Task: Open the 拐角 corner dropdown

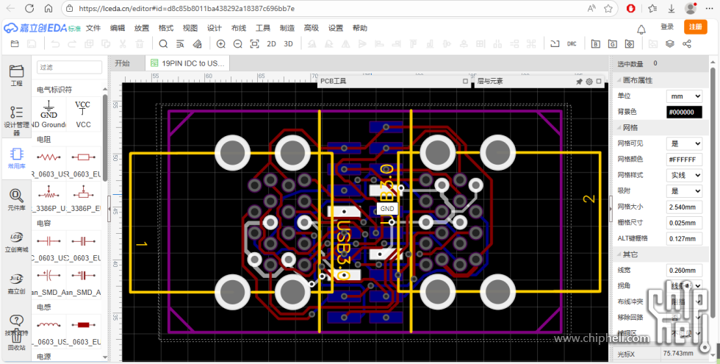Action: click(684, 286)
